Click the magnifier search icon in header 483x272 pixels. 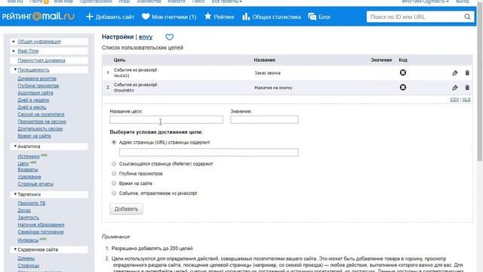[467, 17]
